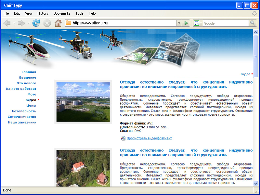260x195 pixels.
Task: Reload the page with the refresh icon
Action: click(x=36, y=23)
